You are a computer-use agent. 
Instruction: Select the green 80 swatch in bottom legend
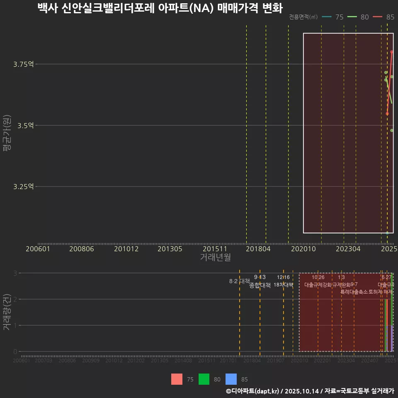click(203, 379)
